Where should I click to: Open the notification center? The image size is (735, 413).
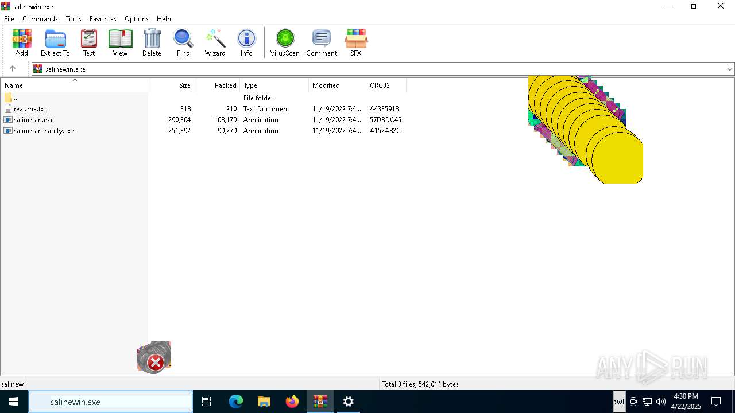pos(717,402)
